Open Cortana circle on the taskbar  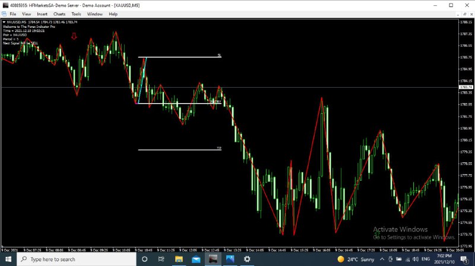pos(144,259)
